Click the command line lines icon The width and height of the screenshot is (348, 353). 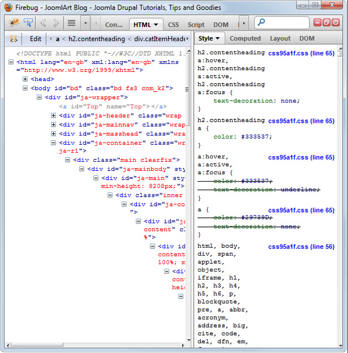point(72,23)
